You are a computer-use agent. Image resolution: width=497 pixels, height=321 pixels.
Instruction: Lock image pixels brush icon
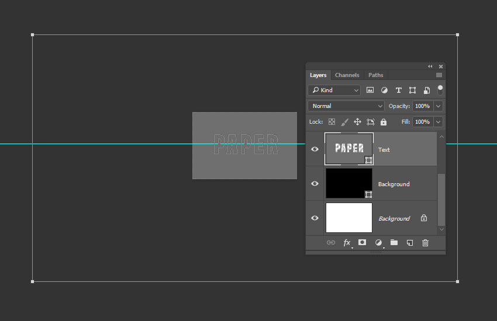[344, 122]
